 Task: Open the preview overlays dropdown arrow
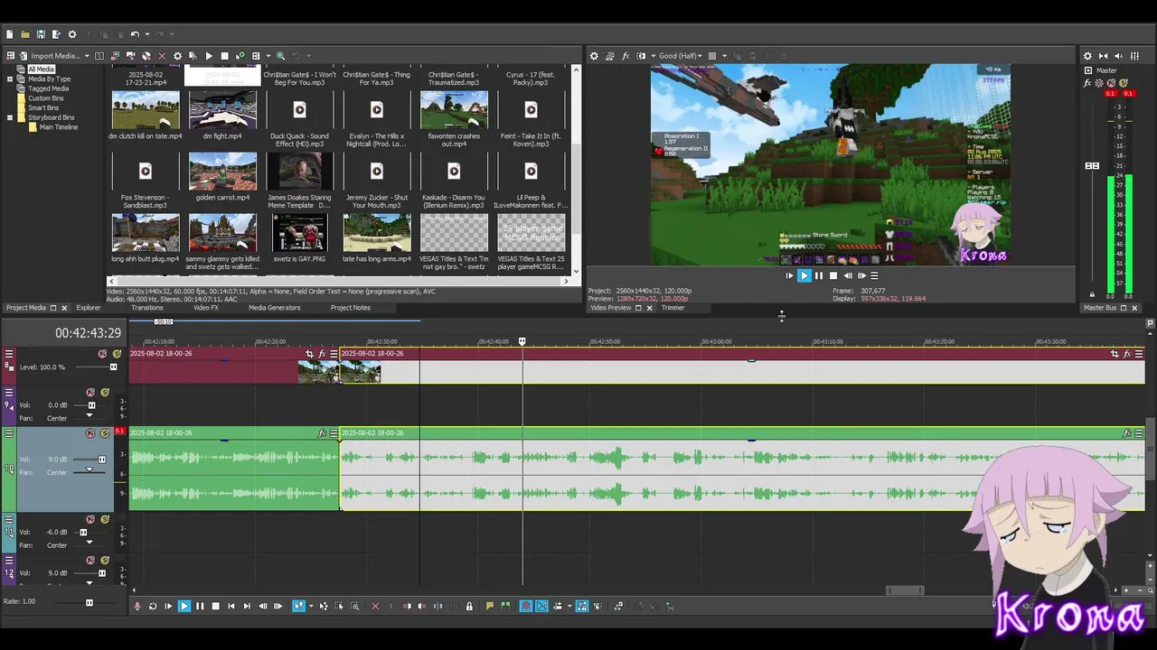pyautogui.click(x=724, y=56)
